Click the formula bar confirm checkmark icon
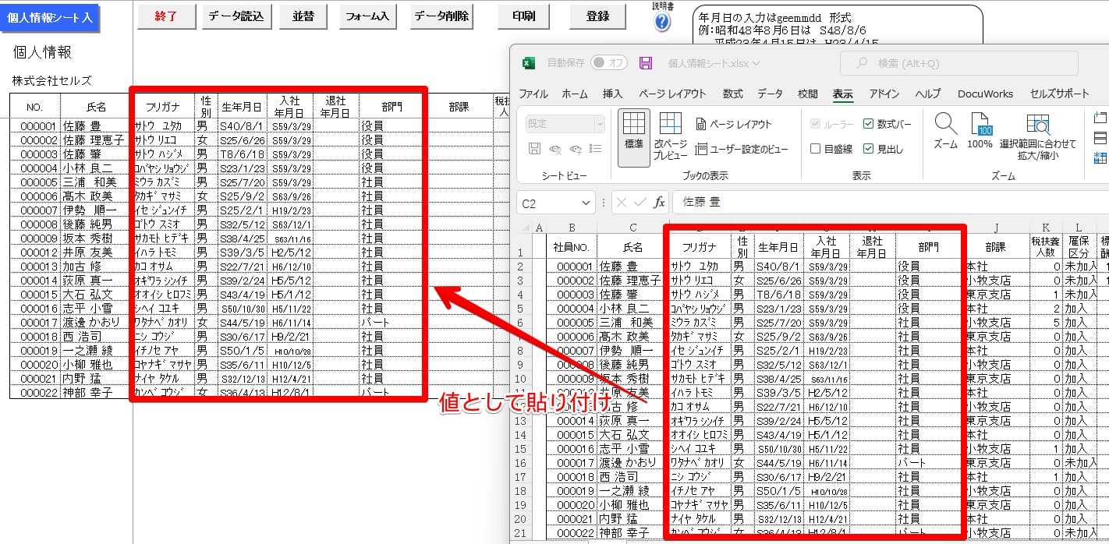 [640, 203]
